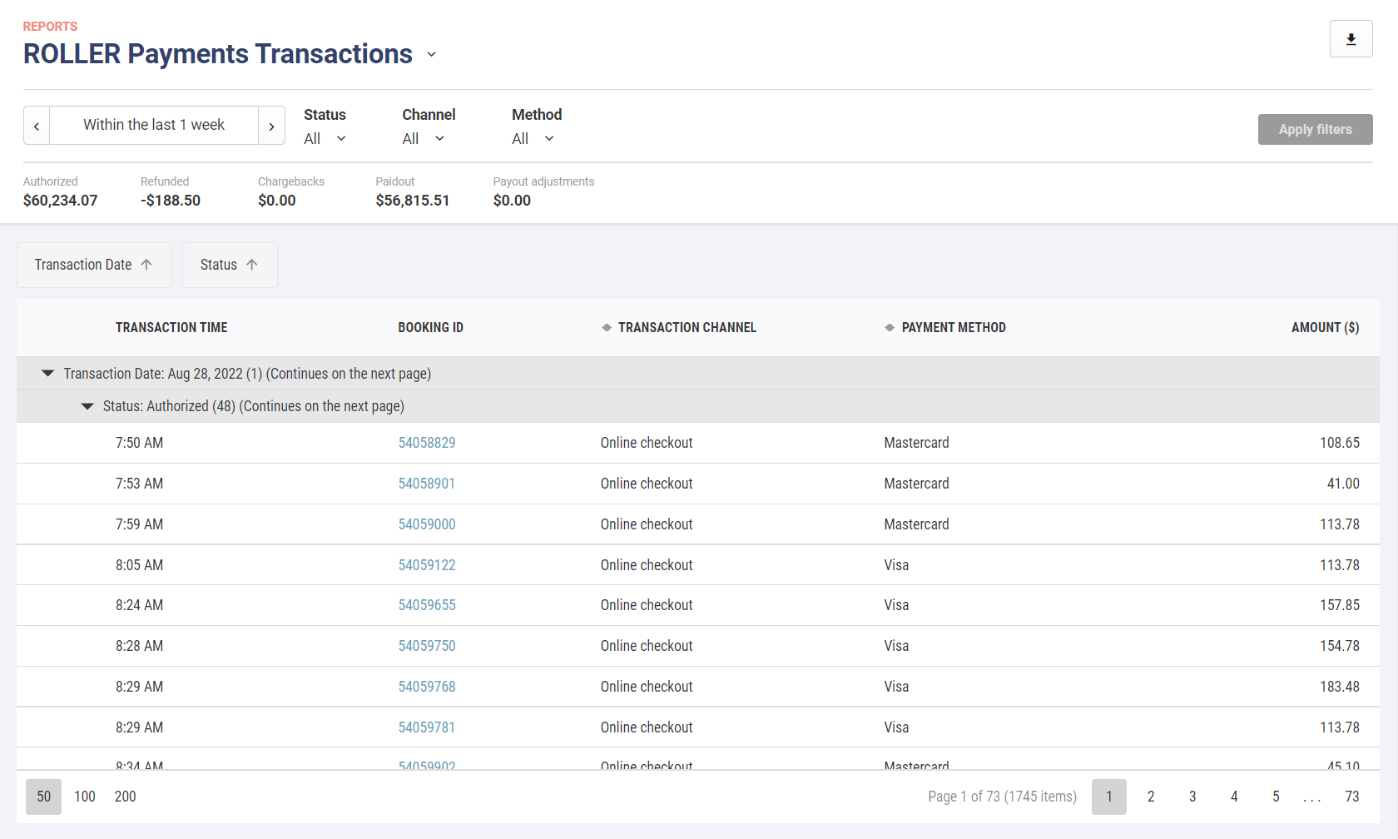Open booking ID 54058829 link
Screen dimensions: 1398x839
[x=427, y=443]
